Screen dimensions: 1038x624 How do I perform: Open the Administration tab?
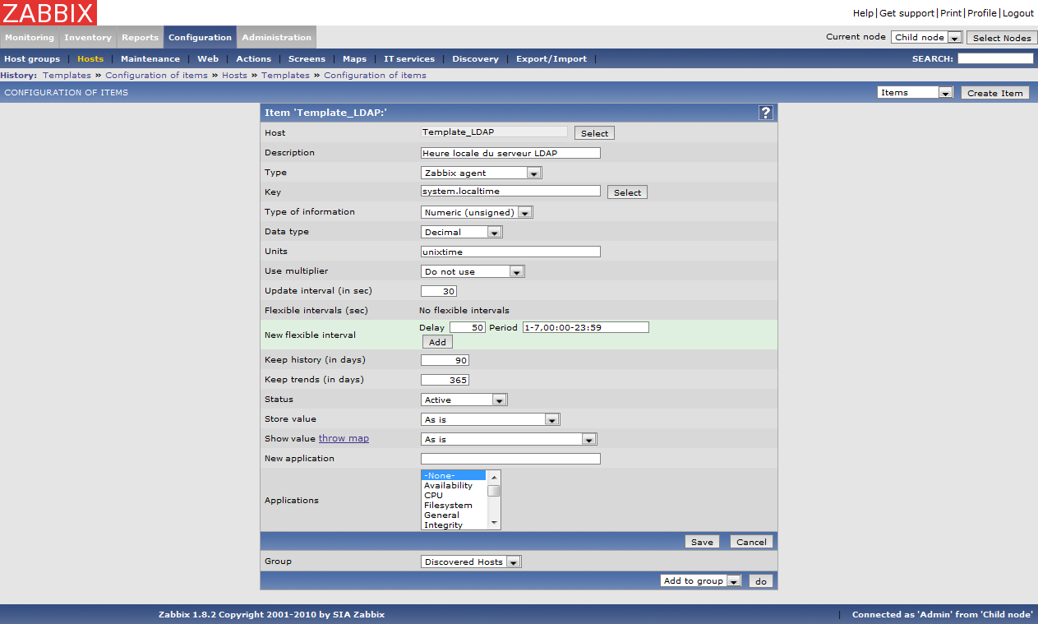(276, 37)
